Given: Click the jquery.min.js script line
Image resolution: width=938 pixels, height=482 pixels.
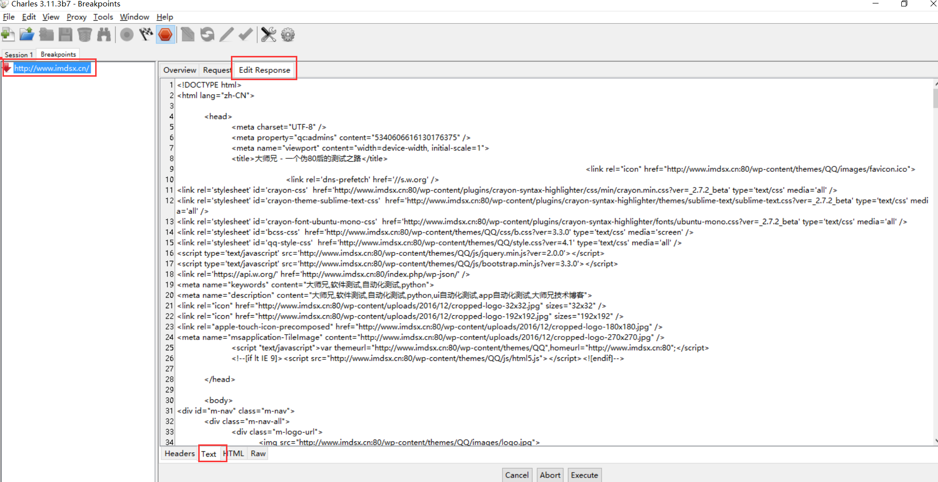Looking at the screenshot, I should pos(390,253).
